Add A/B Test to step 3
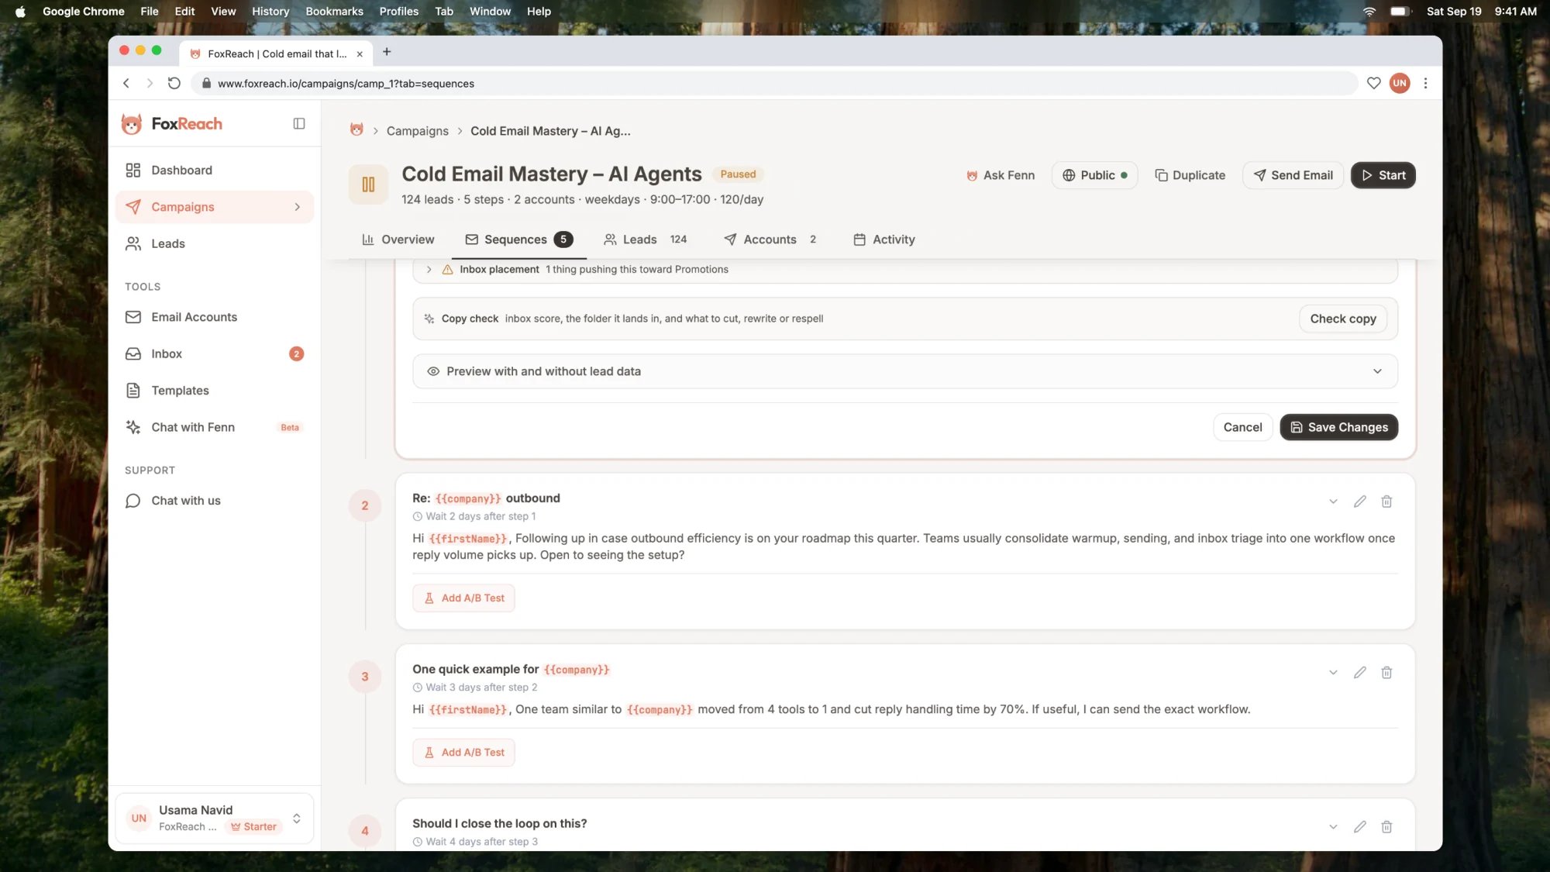Image resolution: width=1550 pixels, height=872 pixels. point(463,752)
